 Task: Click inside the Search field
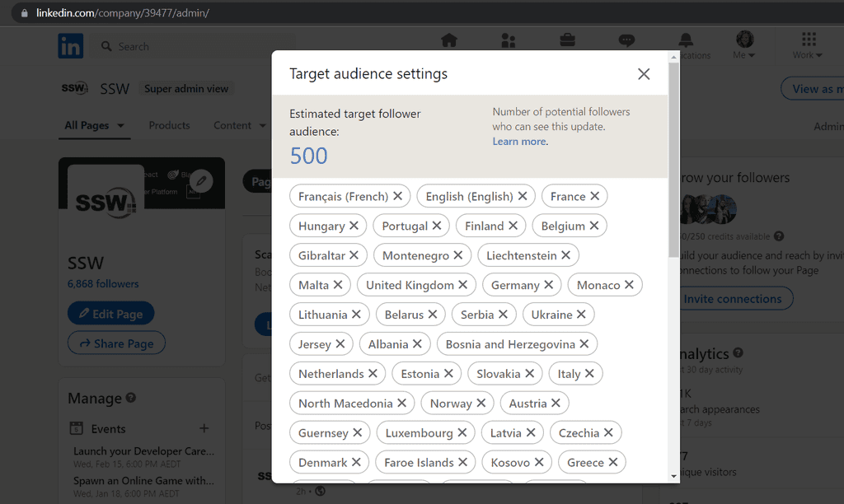[x=165, y=46]
